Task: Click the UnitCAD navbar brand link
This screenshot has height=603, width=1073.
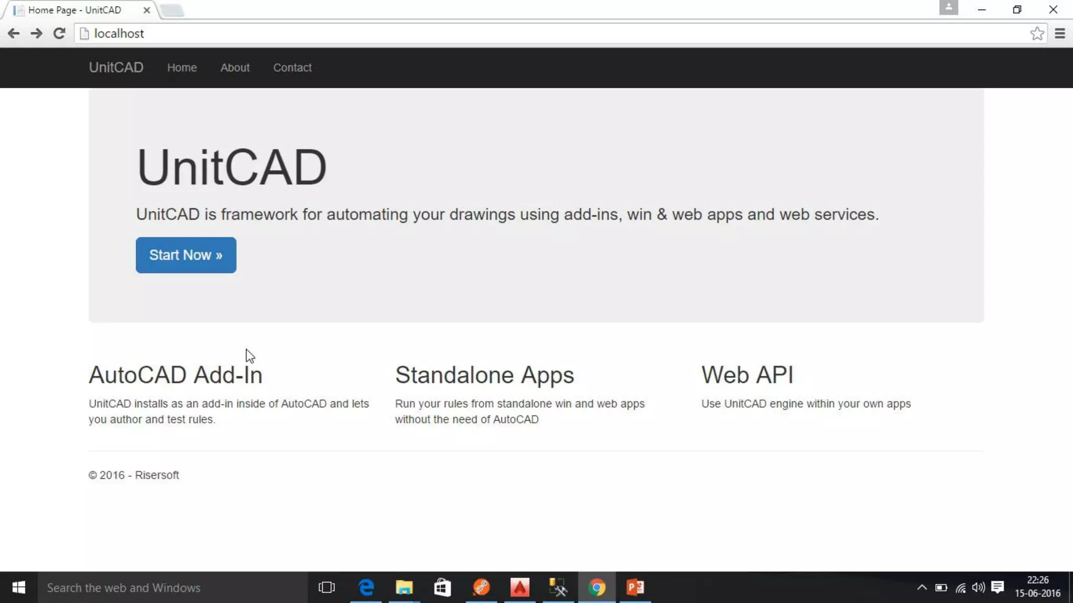Action: [116, 68]
